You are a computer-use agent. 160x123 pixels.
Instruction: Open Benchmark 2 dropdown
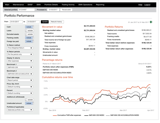tap(20, 74)
